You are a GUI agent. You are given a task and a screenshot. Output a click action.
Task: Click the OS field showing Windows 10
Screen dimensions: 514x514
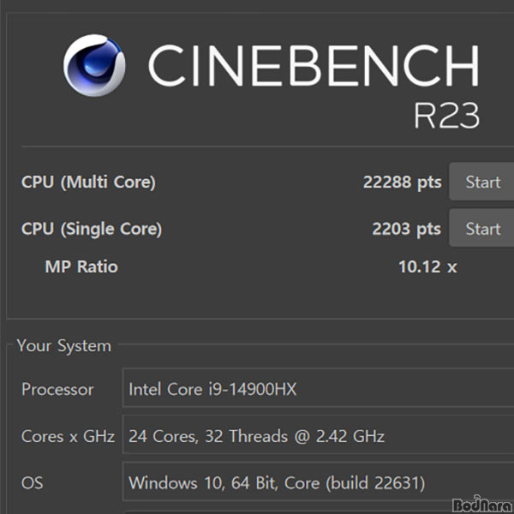pyautogui.click(x=318, y=481)
